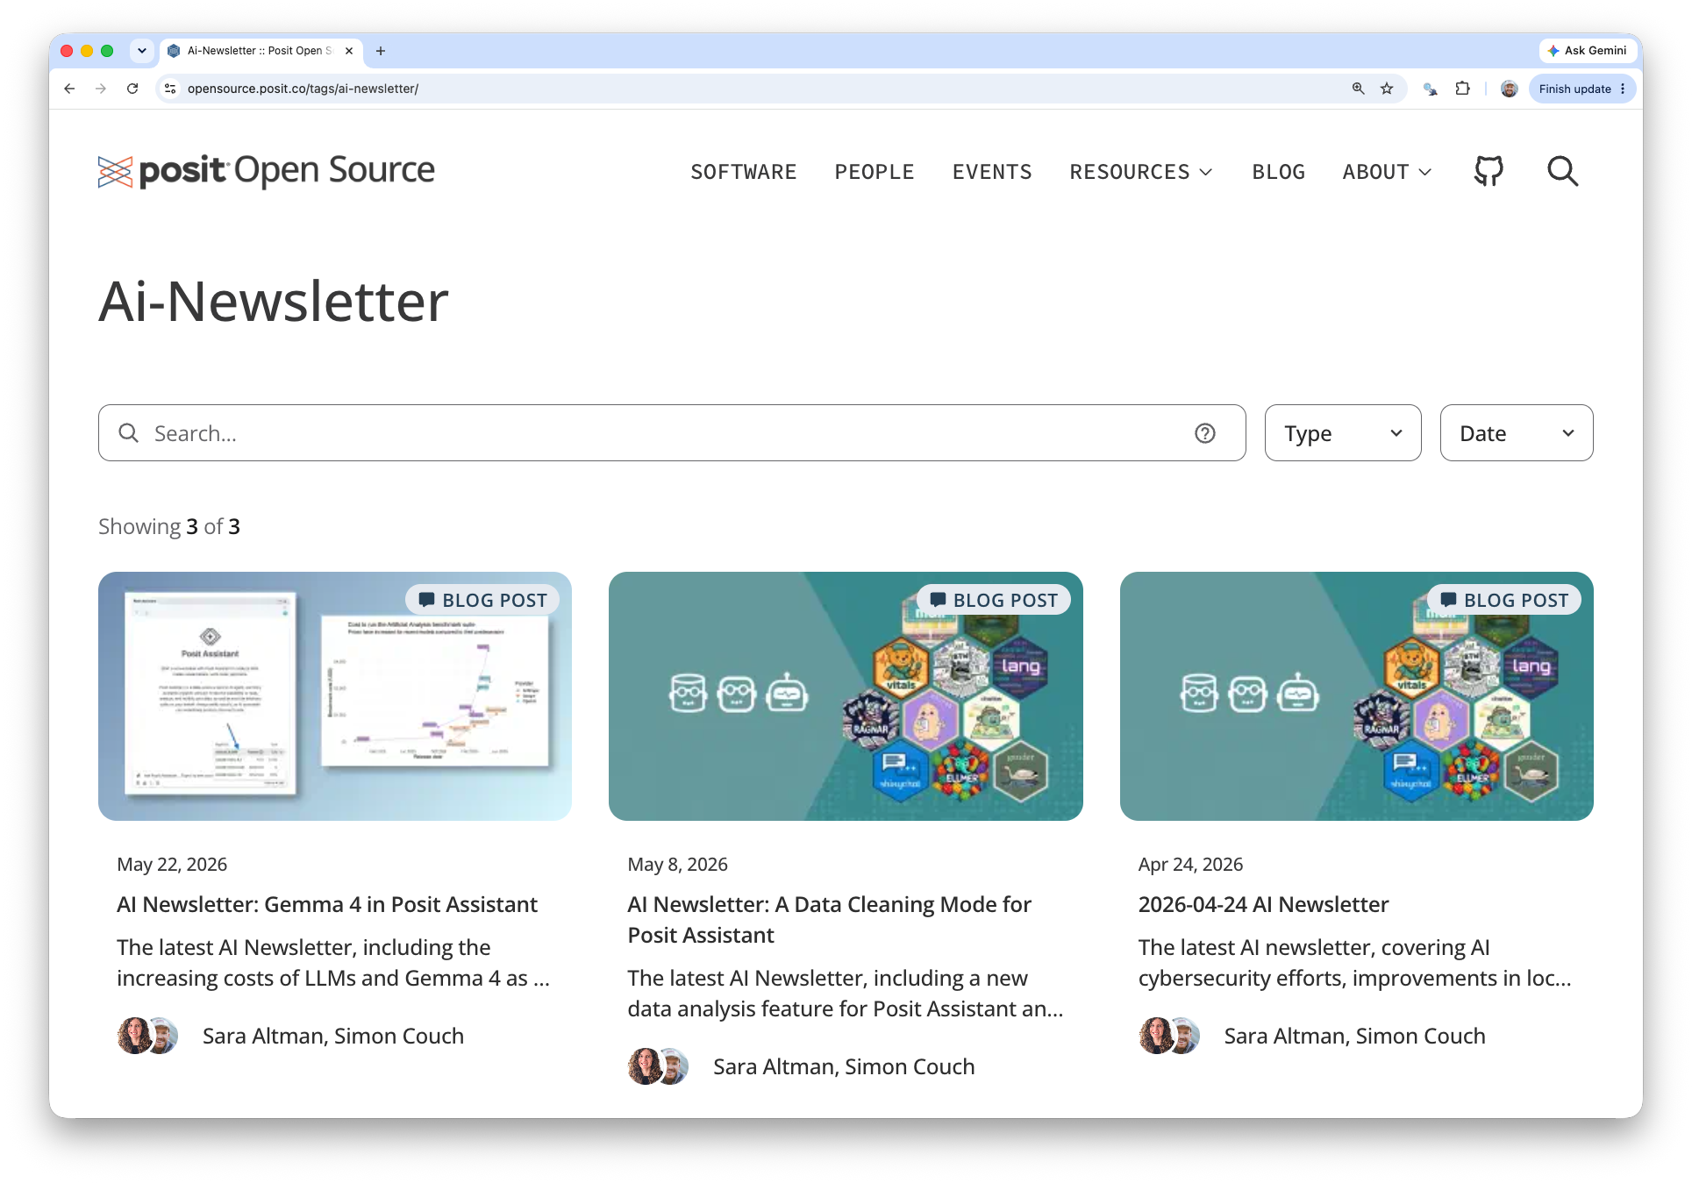Select the Ai-Newsletter browser tab
This screenshot has height=1183, width=1692.
[261, 51]
